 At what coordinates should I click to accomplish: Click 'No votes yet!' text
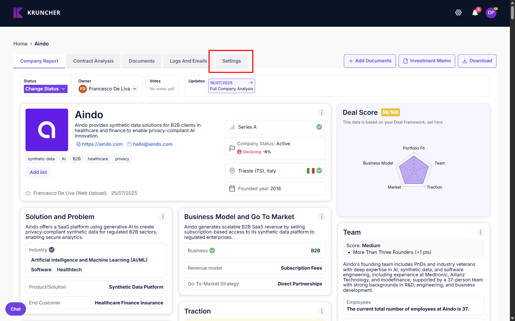click(x=162, y=89)
